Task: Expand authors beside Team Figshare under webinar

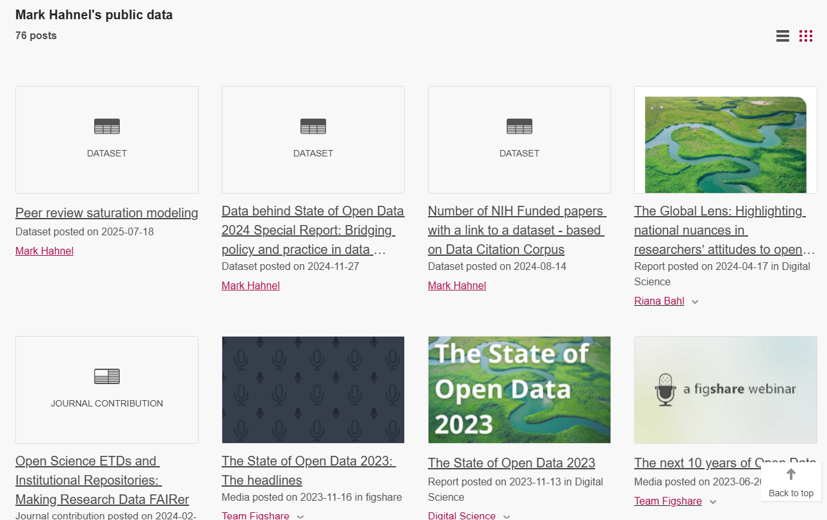Action: tap(713, 502)
